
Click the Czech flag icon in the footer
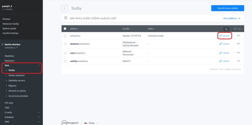[86, 123]
